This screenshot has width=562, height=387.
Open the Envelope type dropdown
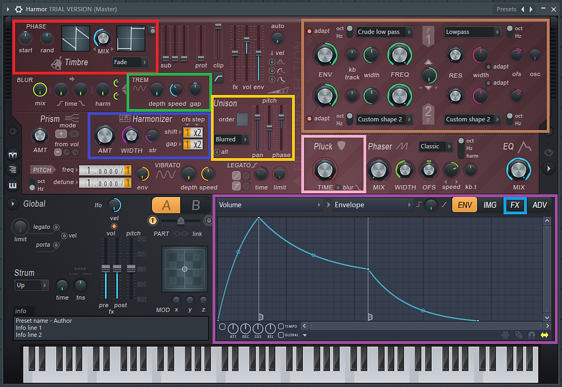(x=372, y=205)
